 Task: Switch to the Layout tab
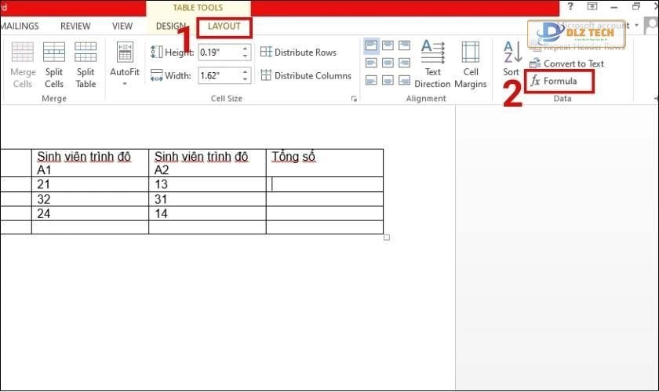pyautogui.click(x=224, y=27)
